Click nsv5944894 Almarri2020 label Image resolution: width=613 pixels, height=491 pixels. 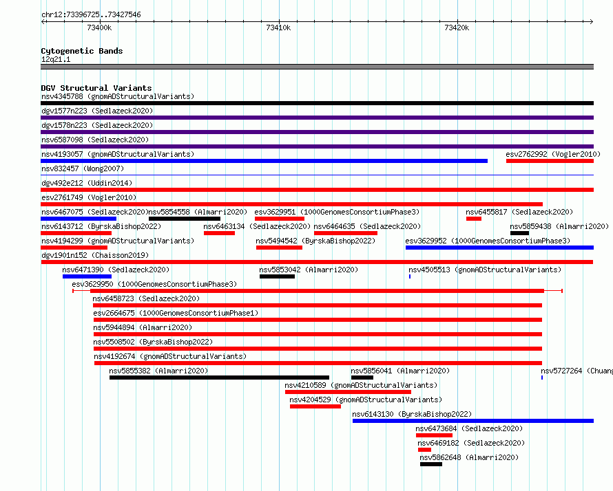(x=143, y=327)
